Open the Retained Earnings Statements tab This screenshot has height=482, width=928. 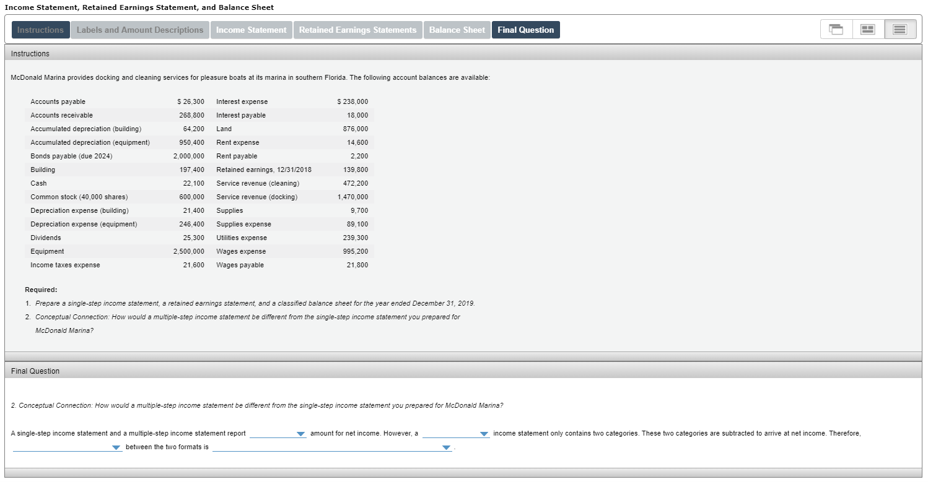click(357, 29)
